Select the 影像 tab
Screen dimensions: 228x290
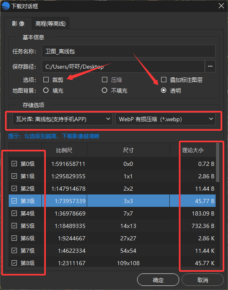click(x=18, y=24)
